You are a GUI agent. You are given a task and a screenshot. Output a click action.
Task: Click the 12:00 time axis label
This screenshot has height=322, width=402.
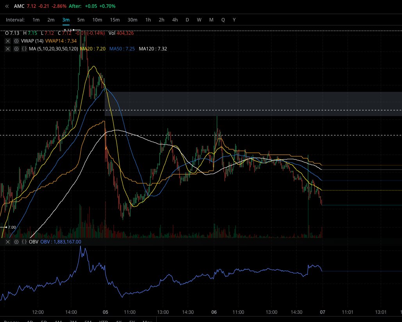(38, 312)
